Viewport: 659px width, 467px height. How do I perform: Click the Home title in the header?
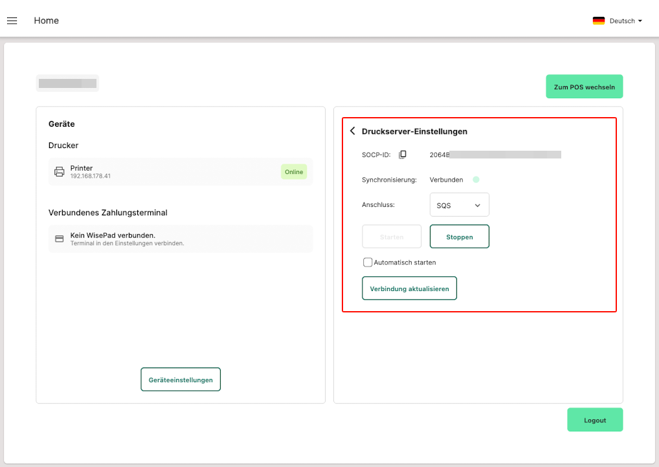pyautogui.click(x=47, y=21)
